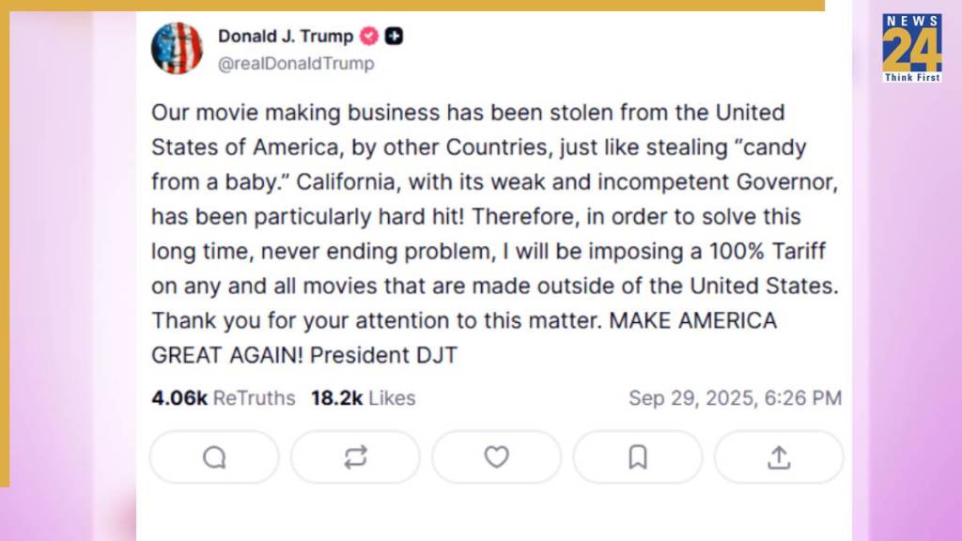Viewport: 962px width, 541px height.
Task: Click the black plus badge beside the name
Action: coord(395,37)
